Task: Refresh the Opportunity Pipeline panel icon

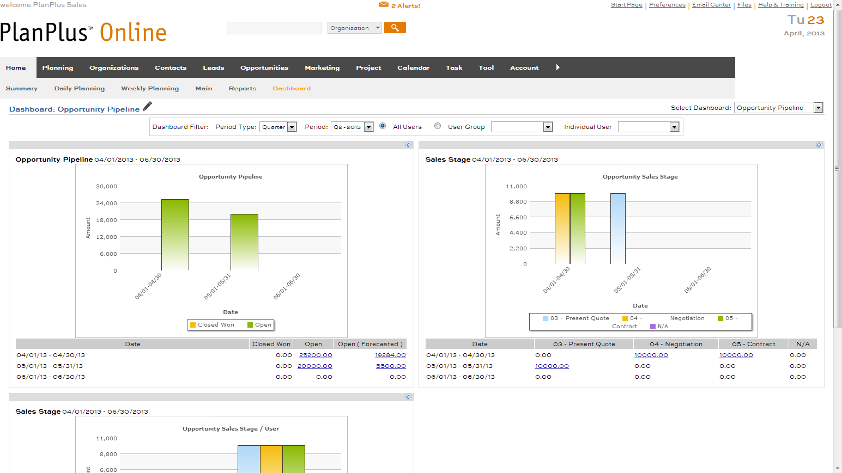Action: (409, 145)
